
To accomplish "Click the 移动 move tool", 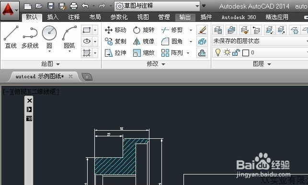I will (x=115, y=30).
